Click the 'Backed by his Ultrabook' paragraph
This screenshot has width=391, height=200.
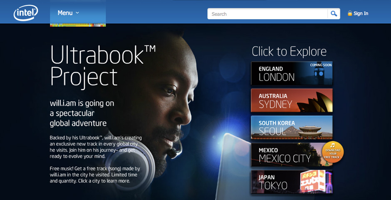point(96,147)
